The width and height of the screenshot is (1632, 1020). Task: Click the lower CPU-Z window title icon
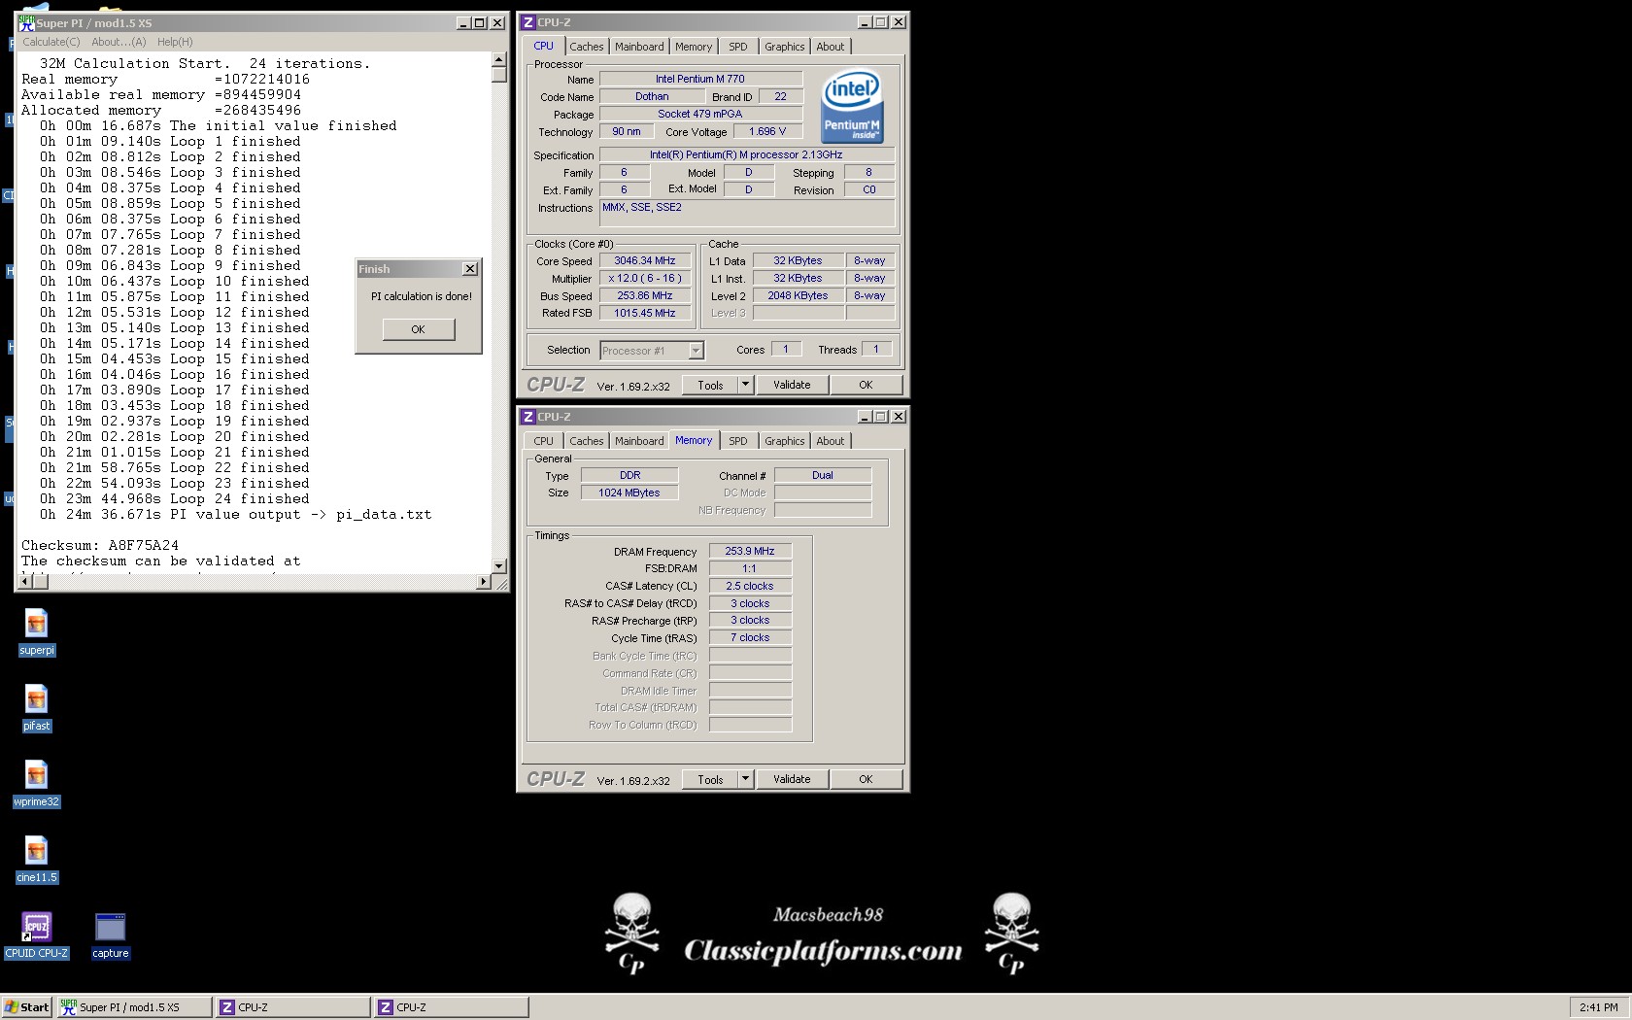(528, 417)
